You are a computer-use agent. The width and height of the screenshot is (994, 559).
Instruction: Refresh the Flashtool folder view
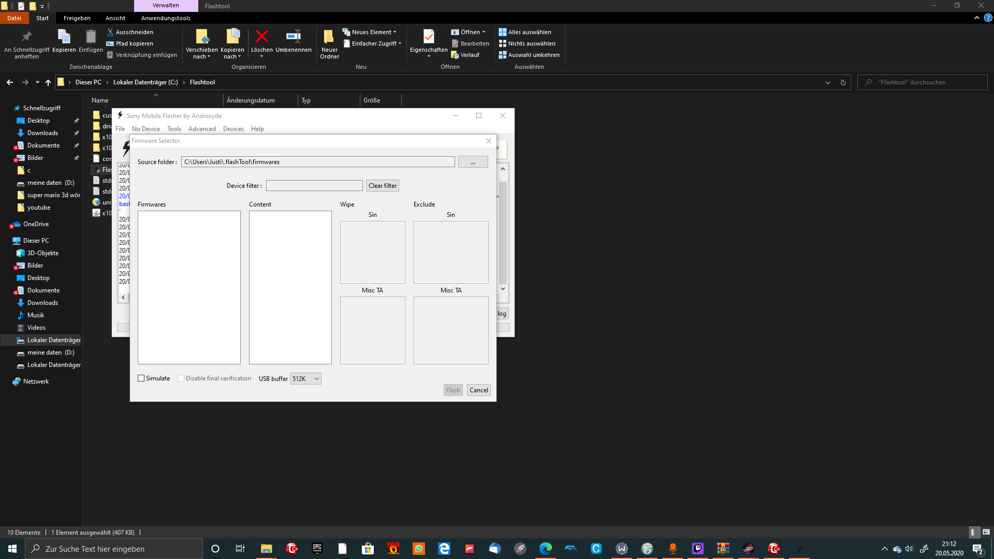(843, 82)
